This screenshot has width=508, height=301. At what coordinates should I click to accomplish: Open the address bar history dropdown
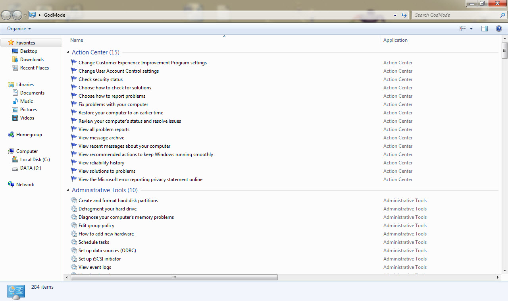point(395,15)
